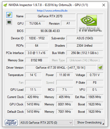The image size is (110, 129).
Task: Click the PayPal Donate button
Action: click(11, 123)
